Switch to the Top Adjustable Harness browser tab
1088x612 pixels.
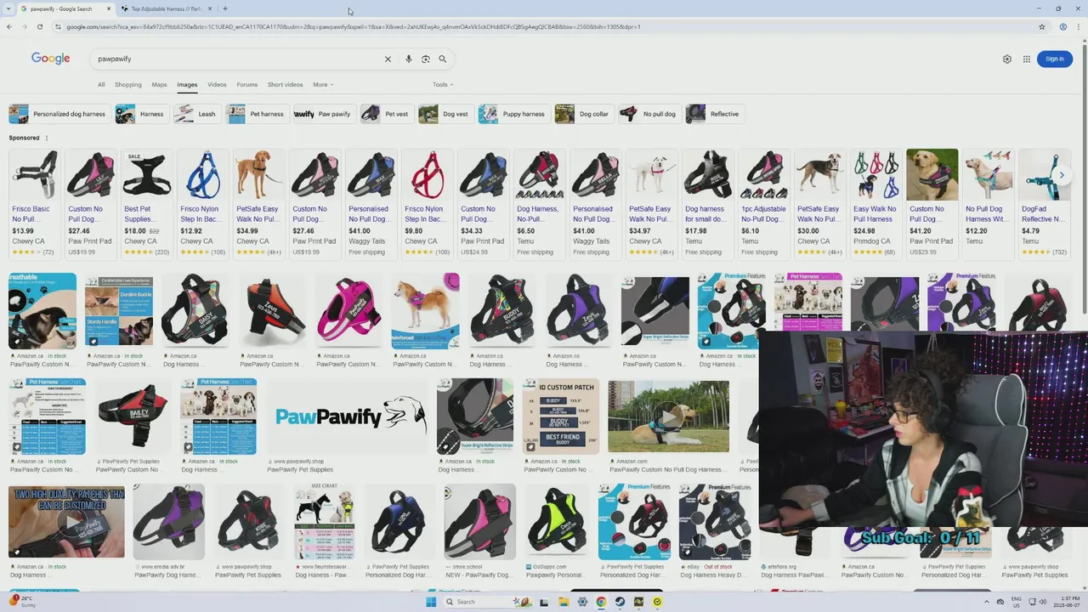tap(166, 8)
